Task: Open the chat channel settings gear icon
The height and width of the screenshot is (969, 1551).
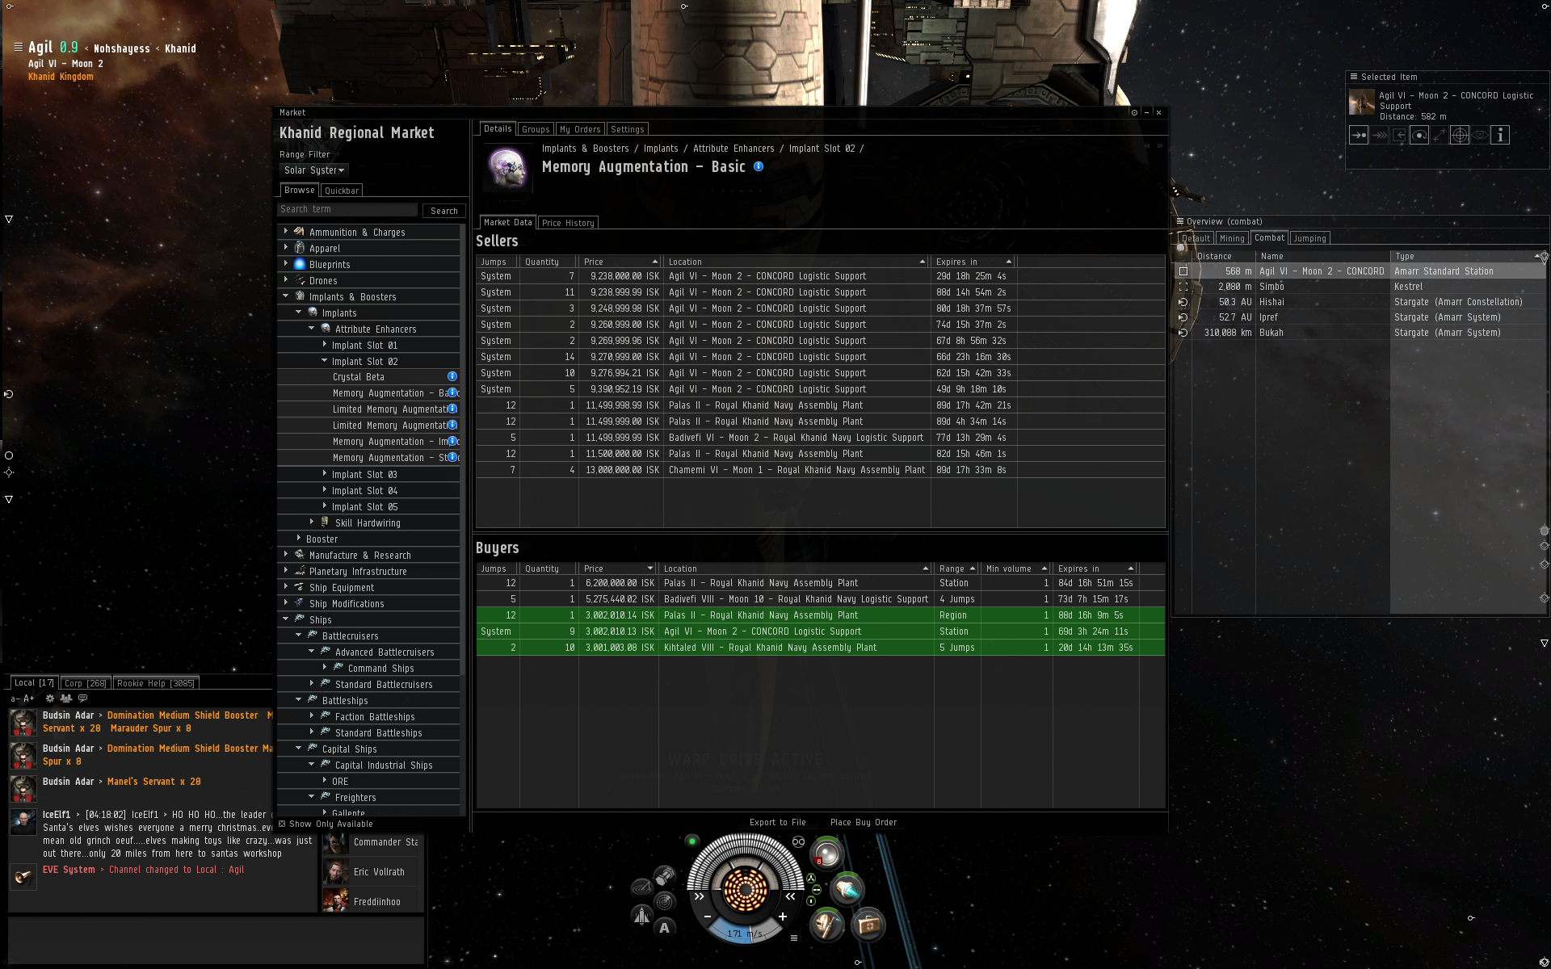Action: click(x=50, y=698)
